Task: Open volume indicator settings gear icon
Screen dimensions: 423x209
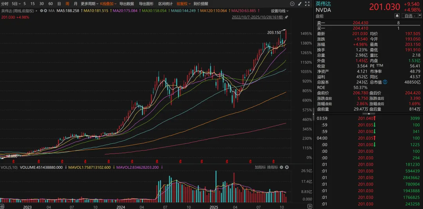Action: [x=281, y=167]
